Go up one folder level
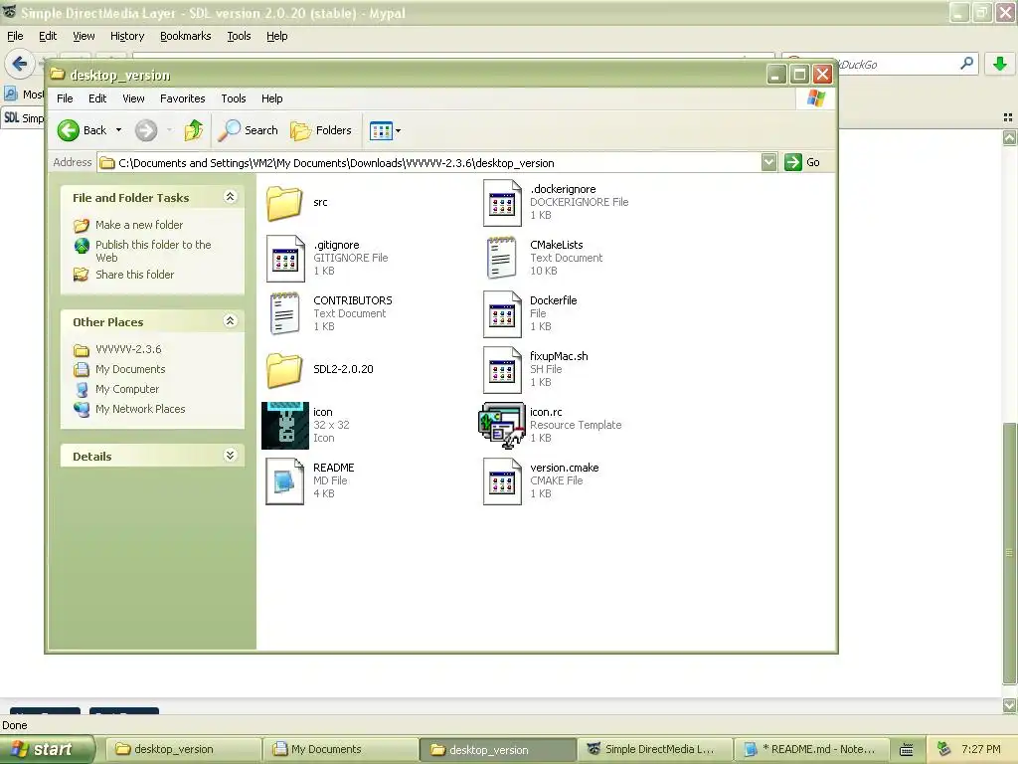 [194, 130]
